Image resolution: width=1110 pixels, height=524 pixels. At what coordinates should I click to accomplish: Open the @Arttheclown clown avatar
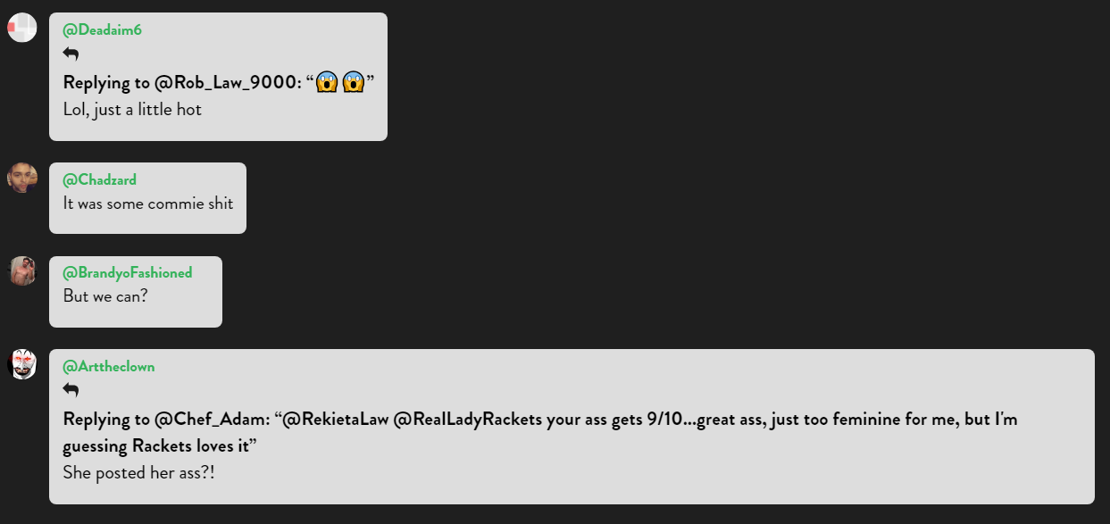22,364
